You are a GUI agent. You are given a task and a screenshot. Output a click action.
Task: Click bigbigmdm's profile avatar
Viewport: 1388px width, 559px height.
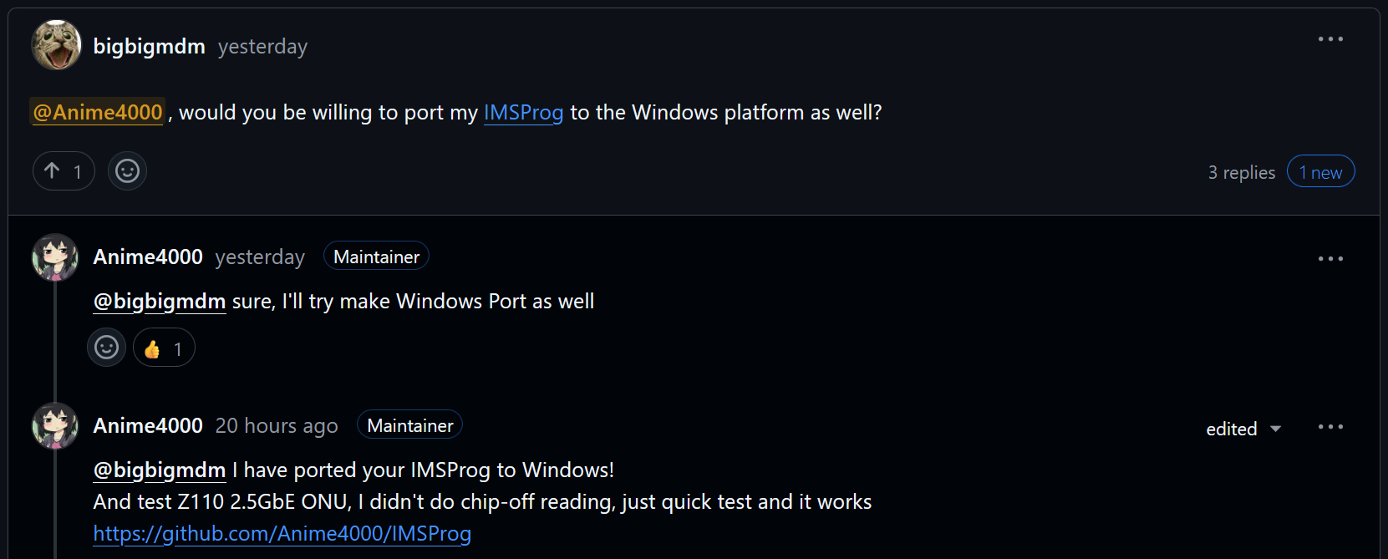coord(55,44)
